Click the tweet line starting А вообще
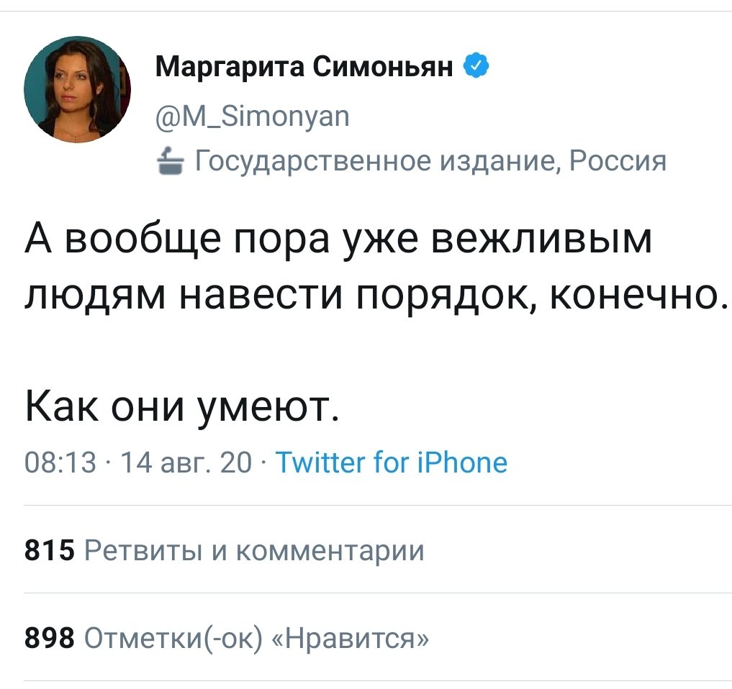 tap(338, 240)
